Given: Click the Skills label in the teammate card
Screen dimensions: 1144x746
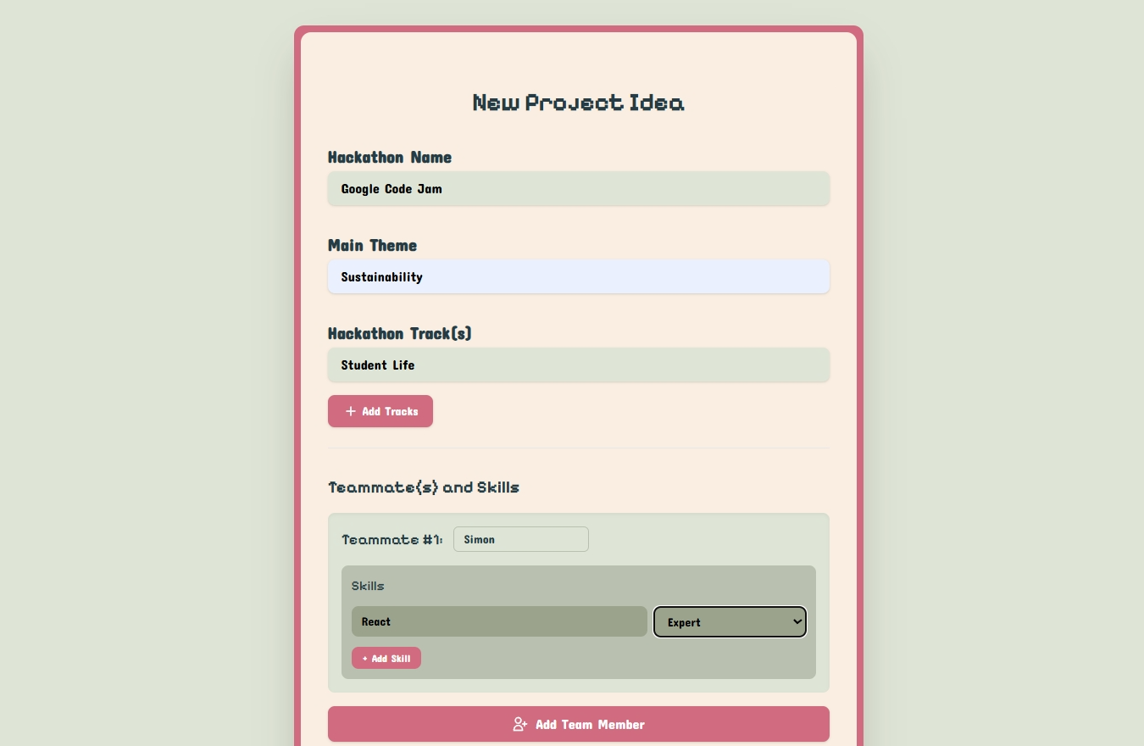Looking at the screenshot, I should (368, 586).
